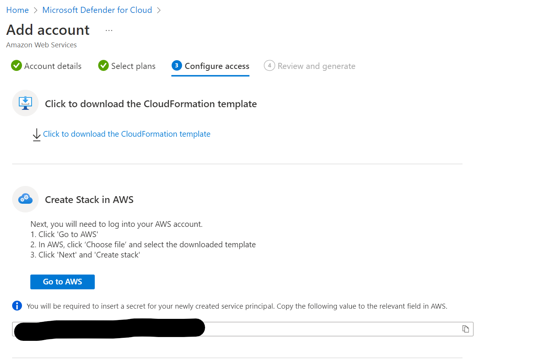Click the chevron after Defender for Cloud
533x359 pixels.
[159, 10]
